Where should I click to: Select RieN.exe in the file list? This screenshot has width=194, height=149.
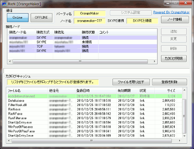(x=94, y=110)
